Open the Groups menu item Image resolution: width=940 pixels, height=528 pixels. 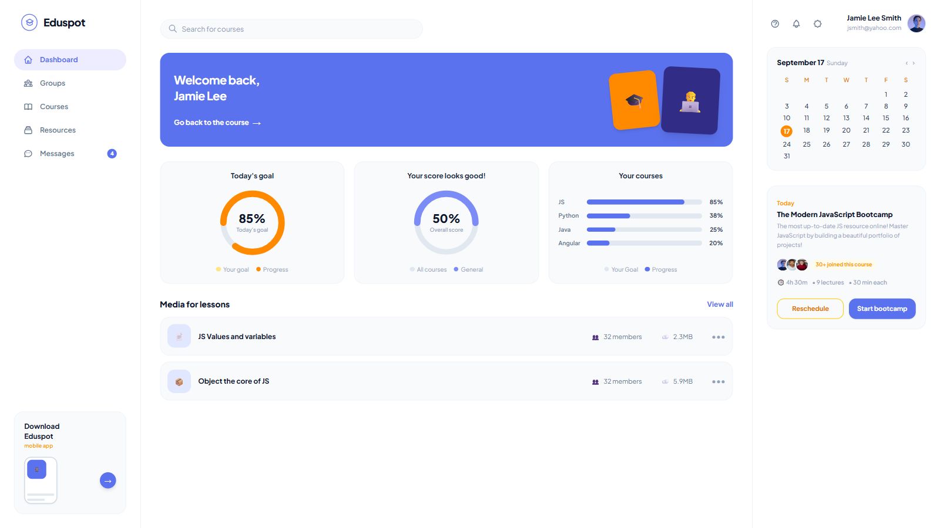pyautogui.click(x=70, y=83)
